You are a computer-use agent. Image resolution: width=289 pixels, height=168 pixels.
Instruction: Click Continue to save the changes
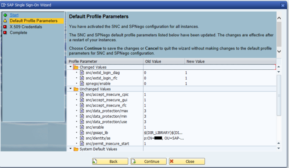149,161
